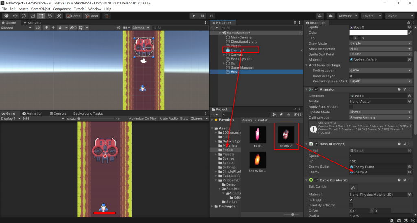Select the Move tool

[15, 16]
